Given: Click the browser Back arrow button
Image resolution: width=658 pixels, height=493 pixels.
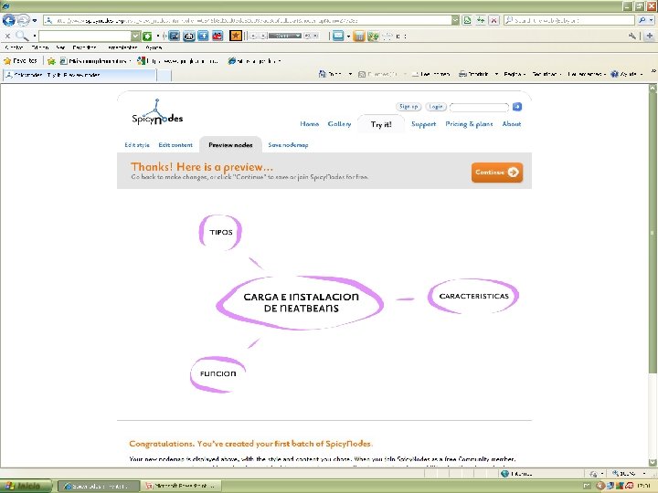Looking at the screenshot, I should [8, 20].
